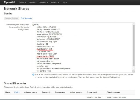
Task: Click the Path column header link
Action: click(x=17, y=92)
